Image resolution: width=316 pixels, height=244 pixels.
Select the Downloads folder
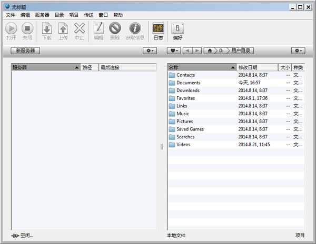click(x=188, y=90)
